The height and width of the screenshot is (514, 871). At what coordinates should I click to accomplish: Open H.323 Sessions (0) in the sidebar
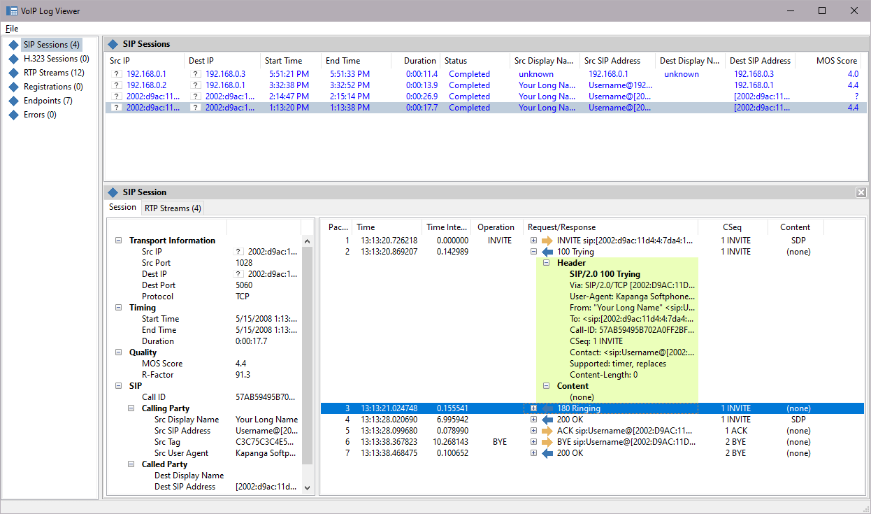tap(56, 59)
